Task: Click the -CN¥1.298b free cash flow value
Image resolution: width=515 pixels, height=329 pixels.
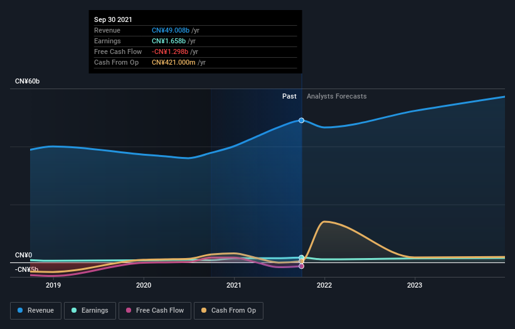Action: click(x=170, y=51)
